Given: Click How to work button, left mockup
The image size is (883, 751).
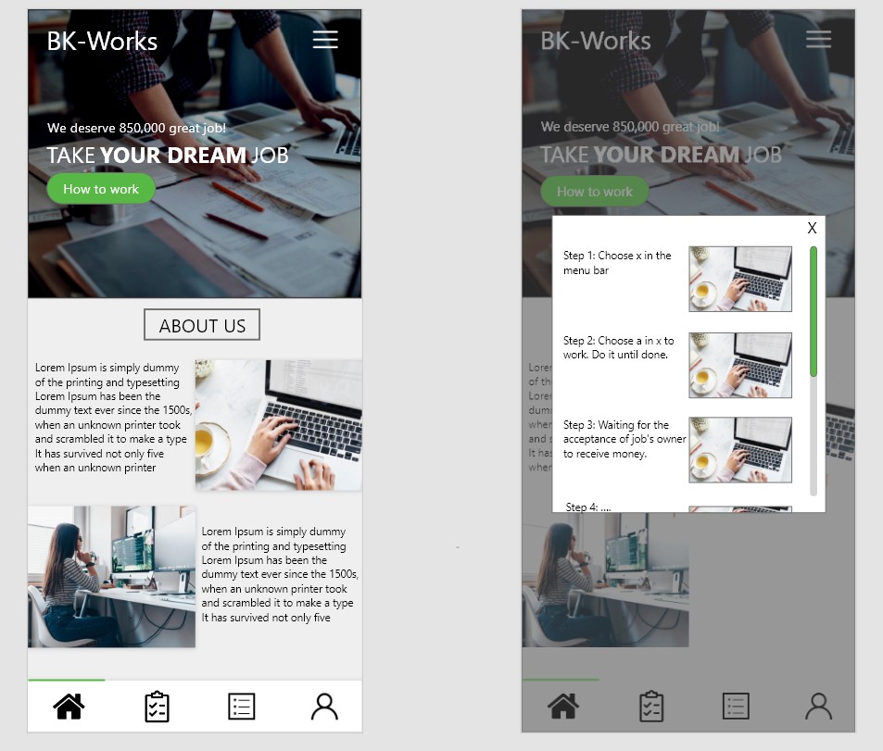Looking at the screenshot, I should (x=101, y=189).
